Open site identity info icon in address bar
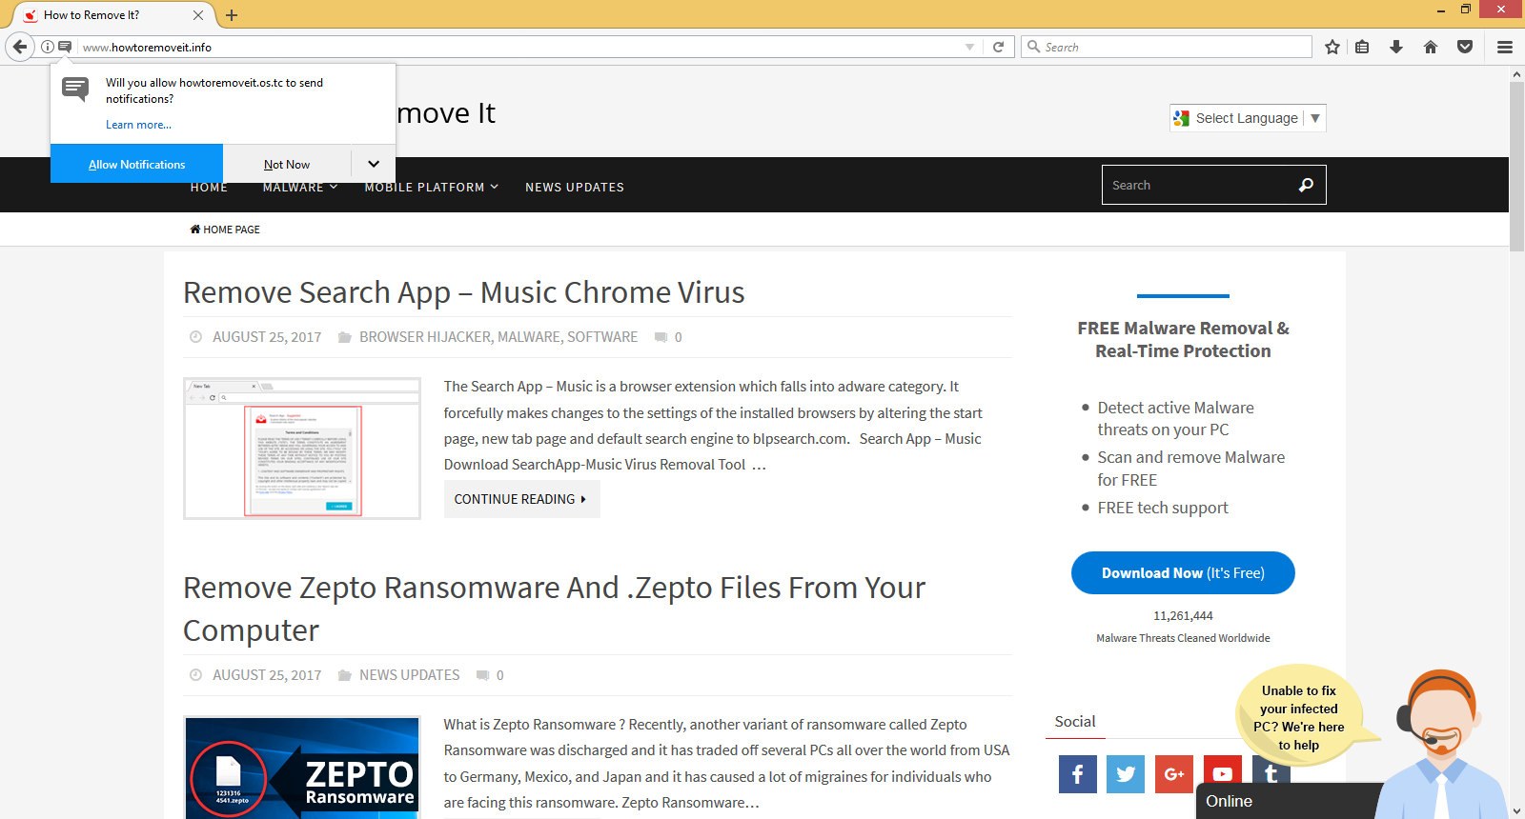Screen dimensions: 1525x819 (47, 47)
